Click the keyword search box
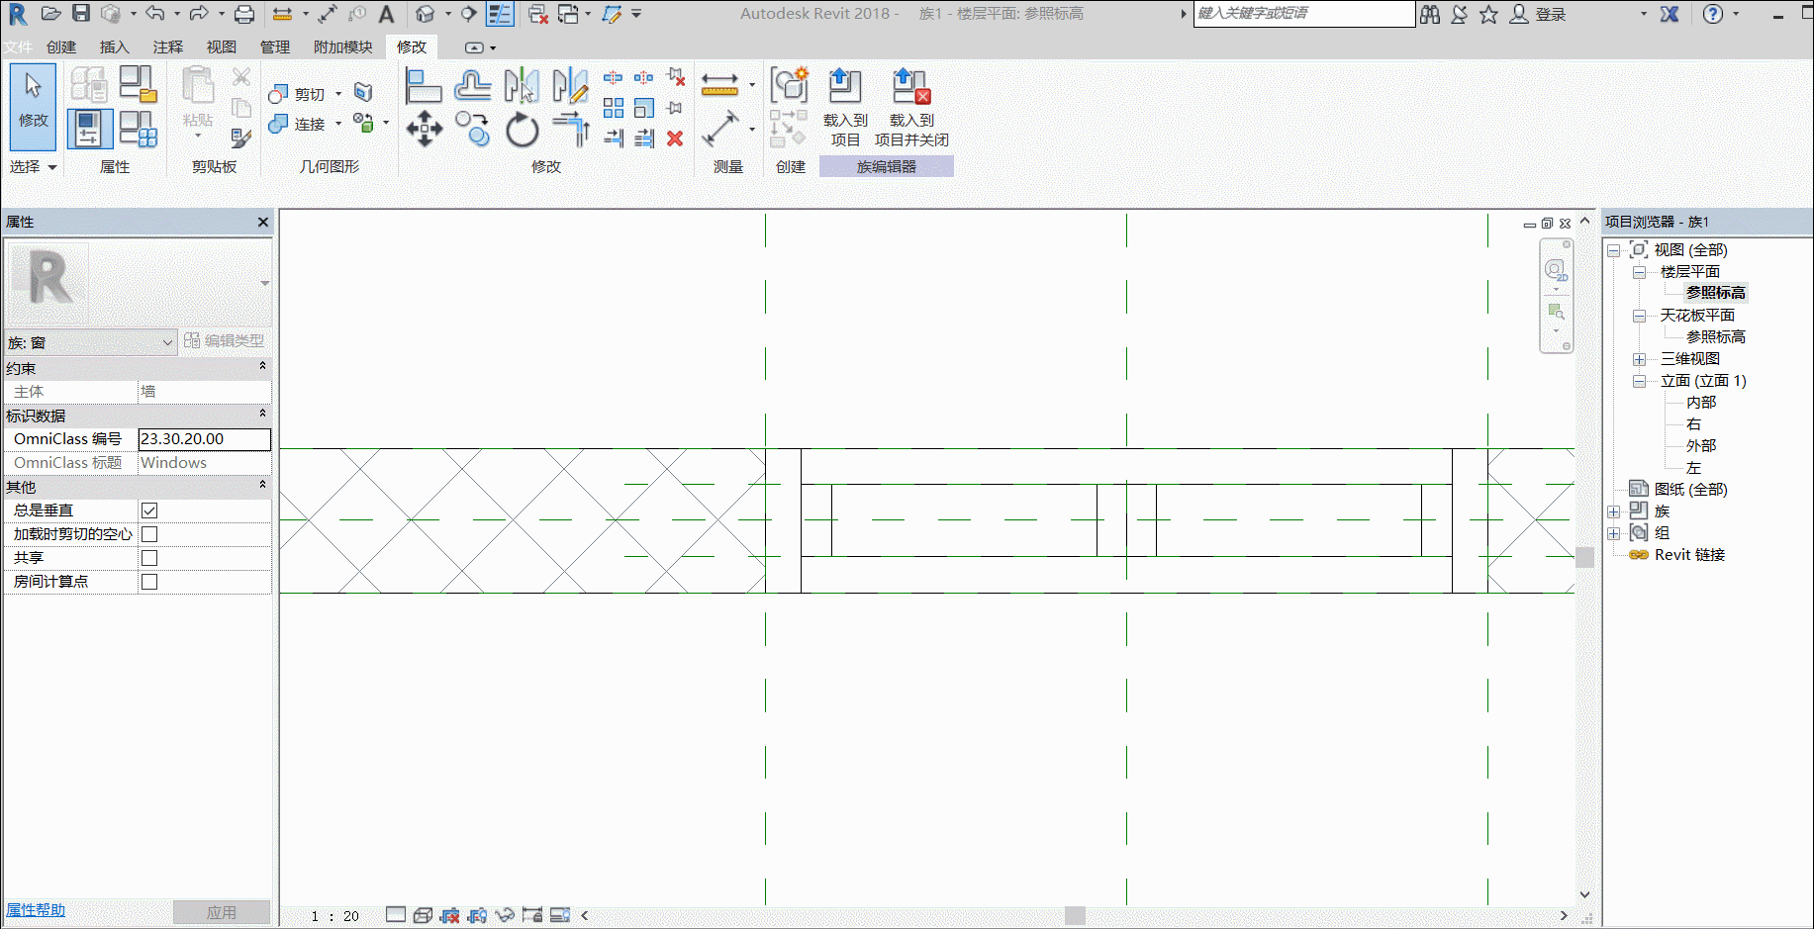1814x929 pixels. tap(1304, 14)
